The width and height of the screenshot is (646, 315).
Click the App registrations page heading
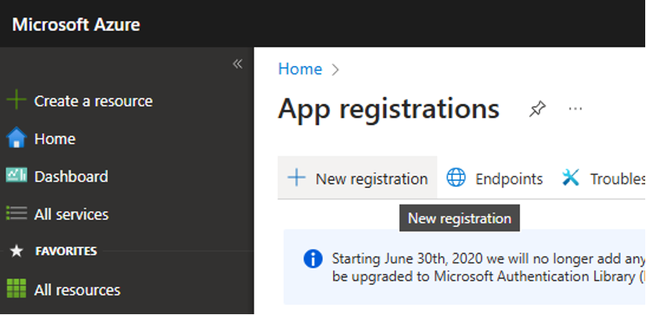tap(388, 109)
